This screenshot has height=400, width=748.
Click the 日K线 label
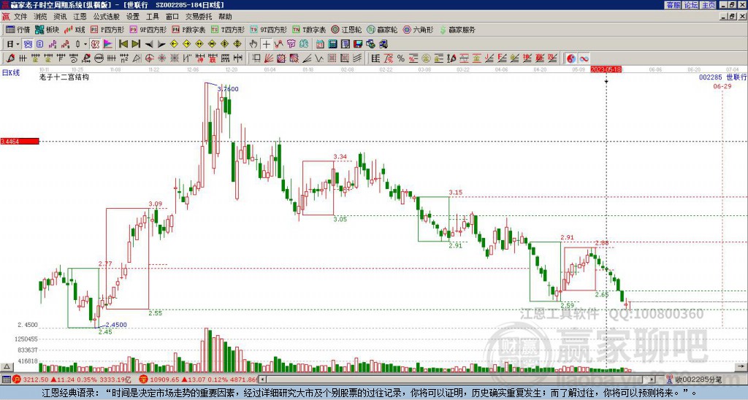(x=11, y=73)
